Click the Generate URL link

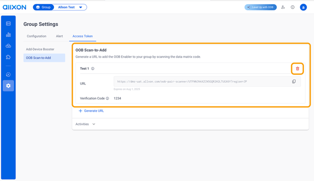pos(91,111)
